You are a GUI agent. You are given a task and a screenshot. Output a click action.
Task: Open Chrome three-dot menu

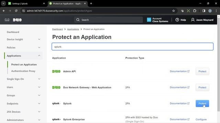tap(216, 11)
